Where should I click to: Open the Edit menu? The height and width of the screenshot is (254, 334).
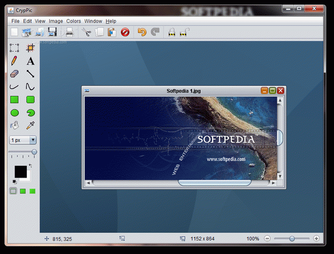coord(27,21)
